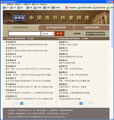This screenshot has width=114, height=120.
Task: Open 数据更新 menu
Action: 10,4
